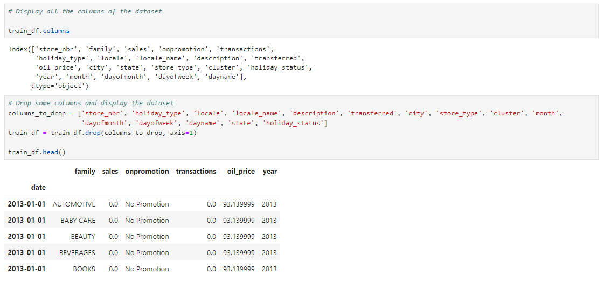
Task: Click the BEAUTY family cell
Action: 83,236
